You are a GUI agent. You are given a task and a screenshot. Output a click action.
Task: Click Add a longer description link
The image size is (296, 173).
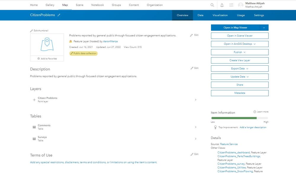(x=253, y=127)
